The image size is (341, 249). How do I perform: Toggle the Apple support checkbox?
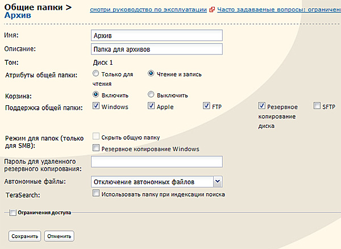pyautogui.click(x=151, y=106)
